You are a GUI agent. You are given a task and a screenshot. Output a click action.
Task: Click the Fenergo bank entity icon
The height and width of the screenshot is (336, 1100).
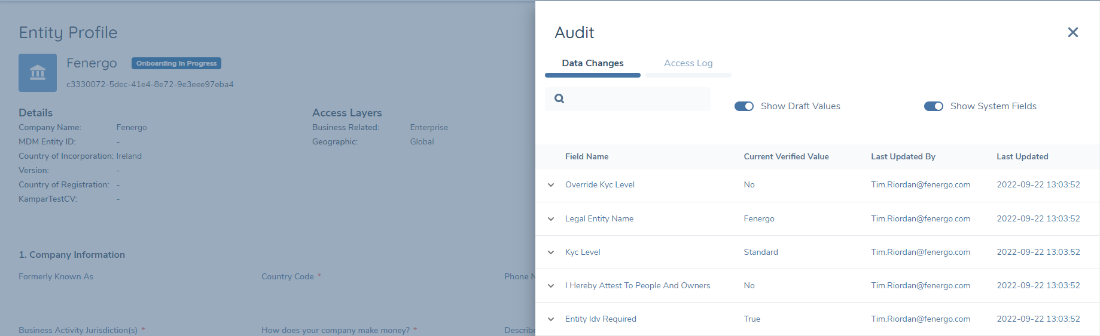pyautogui.click(x=38, y=73)
